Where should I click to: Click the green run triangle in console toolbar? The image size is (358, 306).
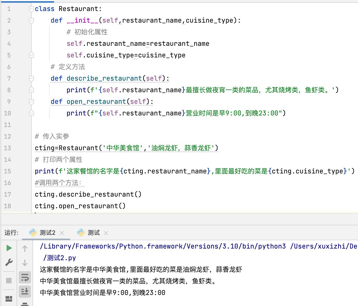tap(9, 247)
